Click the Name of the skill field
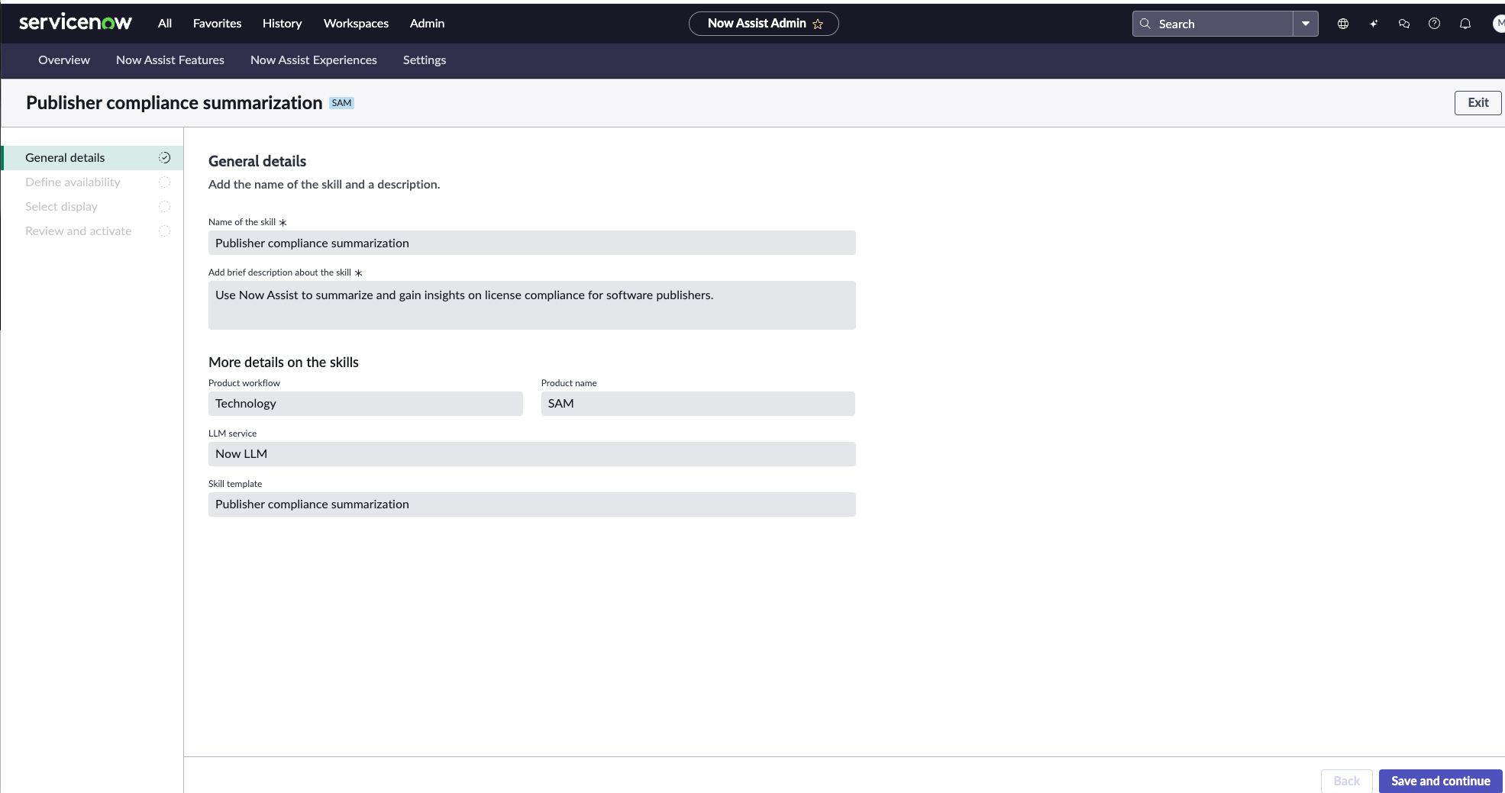 (x=532, y=243)
